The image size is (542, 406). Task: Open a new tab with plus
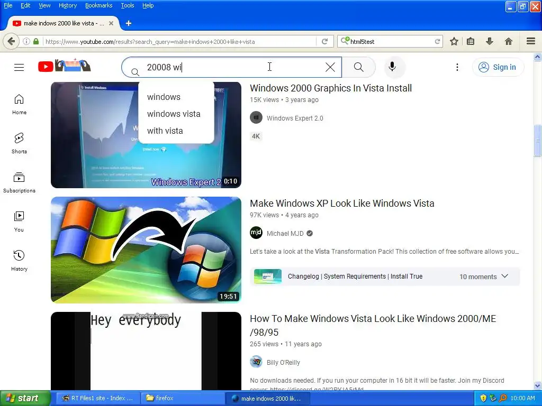(129, 23)
